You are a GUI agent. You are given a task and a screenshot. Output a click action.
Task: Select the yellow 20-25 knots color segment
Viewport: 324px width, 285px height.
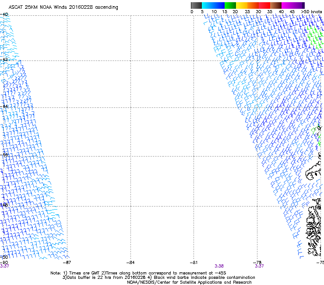pos(242,5)
